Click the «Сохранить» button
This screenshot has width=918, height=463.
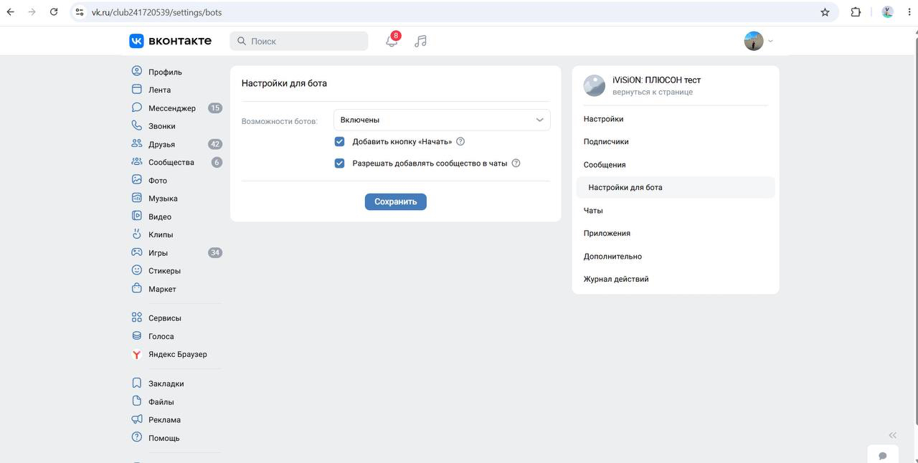coord(396,201)
